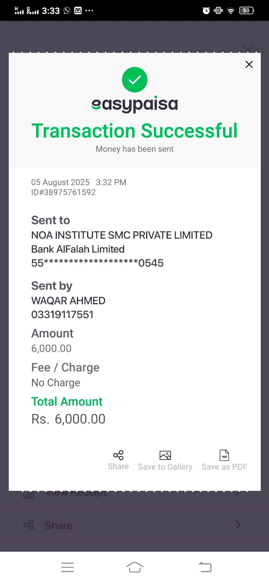Tap the alarm clock status icon

pyautogui.click(x=206, y=11)
